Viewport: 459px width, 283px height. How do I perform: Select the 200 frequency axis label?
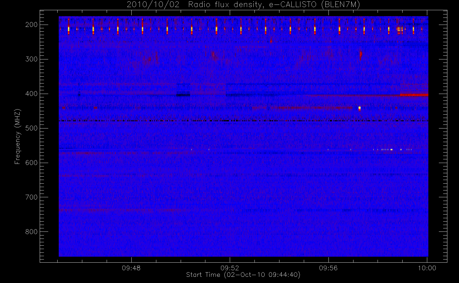31,25
